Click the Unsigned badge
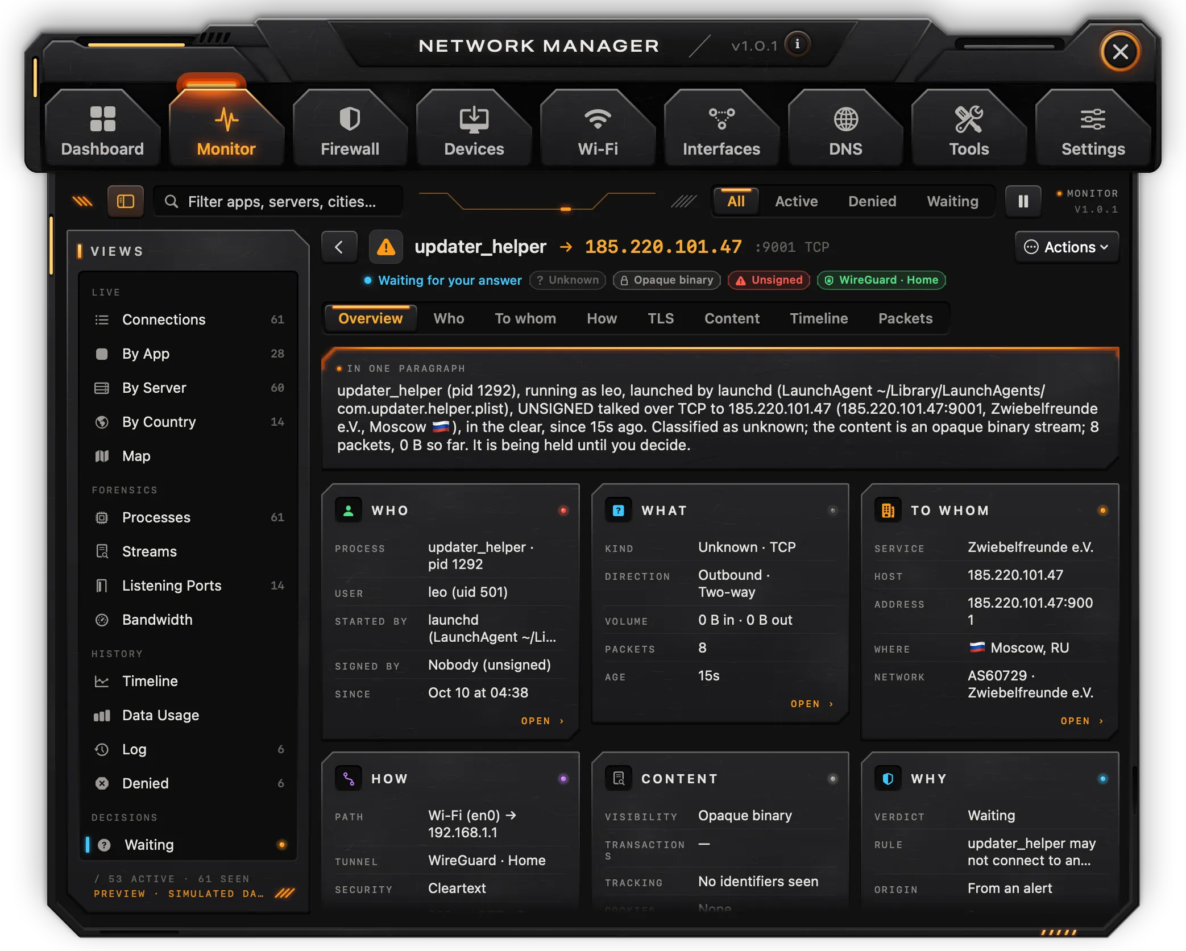This screenshot has height=951, width=1186. pos(769,280)
